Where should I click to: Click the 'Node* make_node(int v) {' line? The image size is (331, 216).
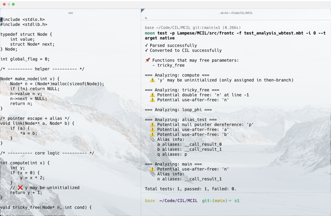pos(30,79)
